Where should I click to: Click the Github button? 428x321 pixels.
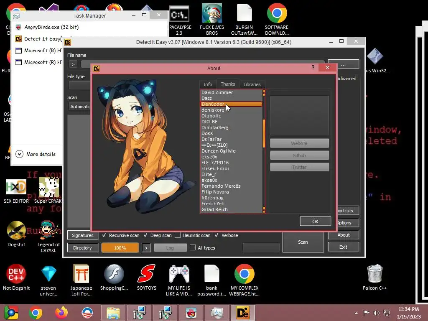click(x=299, y=155)
